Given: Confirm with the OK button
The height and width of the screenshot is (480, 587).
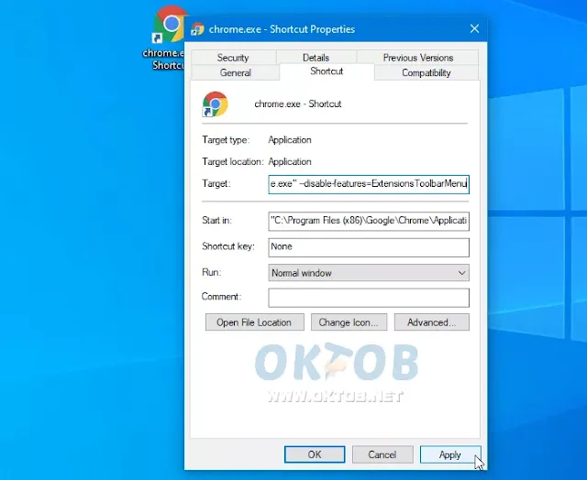Looking at the screenshot, I should 315,454.
